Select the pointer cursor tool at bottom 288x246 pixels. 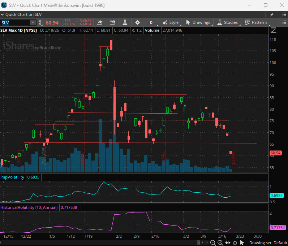tap(242, 243)
